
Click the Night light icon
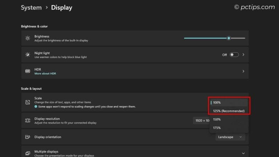point(28,55)
